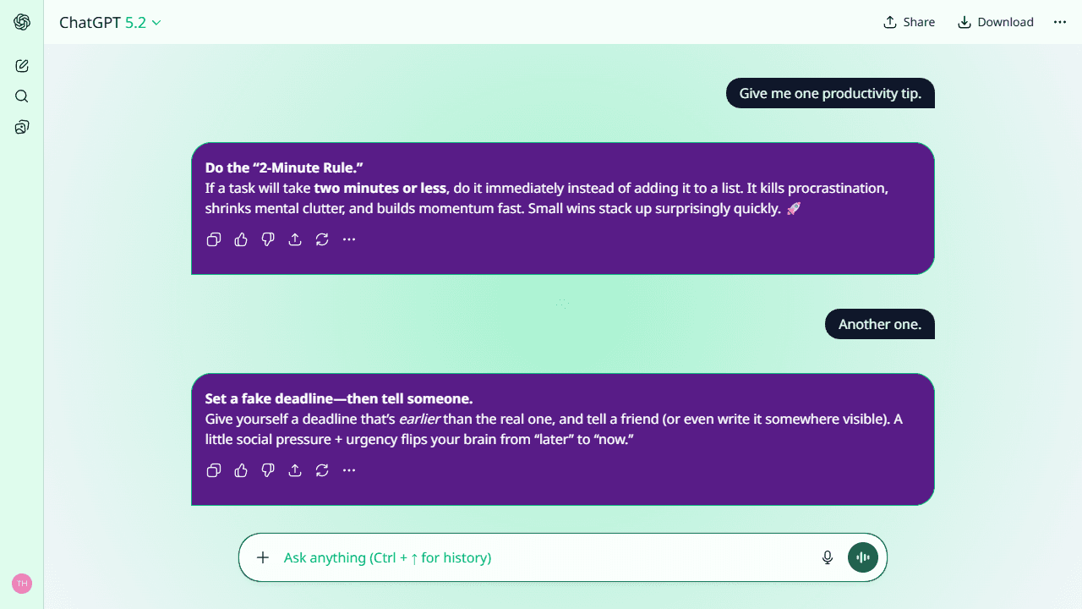Copy the 2-Minute Rule response
1082x609 pixels.
(213, 239)
